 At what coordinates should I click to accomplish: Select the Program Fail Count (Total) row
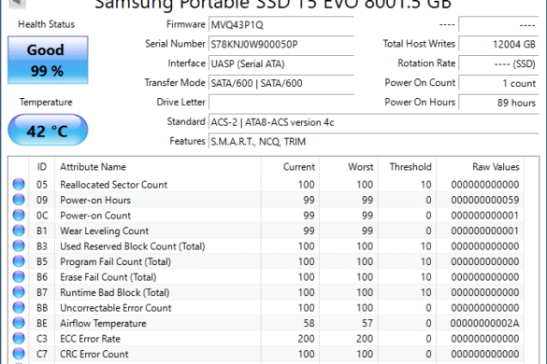266,261
